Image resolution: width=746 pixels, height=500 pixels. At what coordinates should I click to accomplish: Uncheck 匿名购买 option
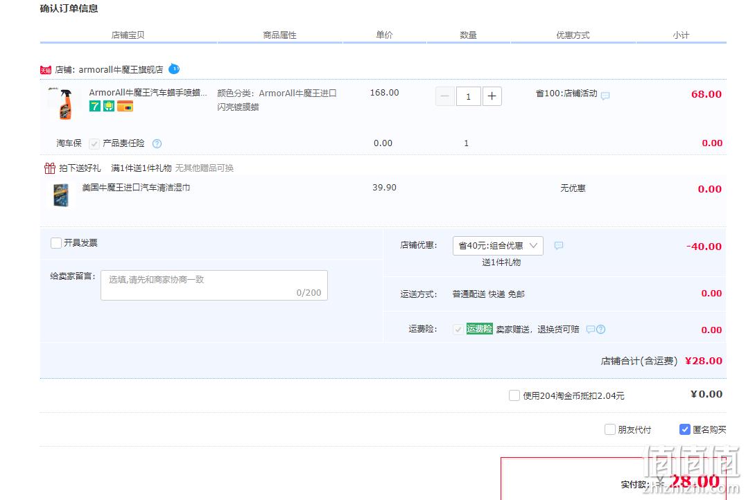click(684, 429)
